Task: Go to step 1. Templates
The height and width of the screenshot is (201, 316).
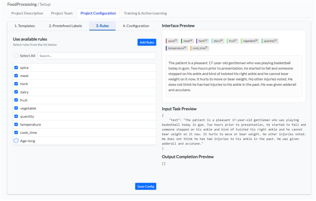Action: point(25,26)
